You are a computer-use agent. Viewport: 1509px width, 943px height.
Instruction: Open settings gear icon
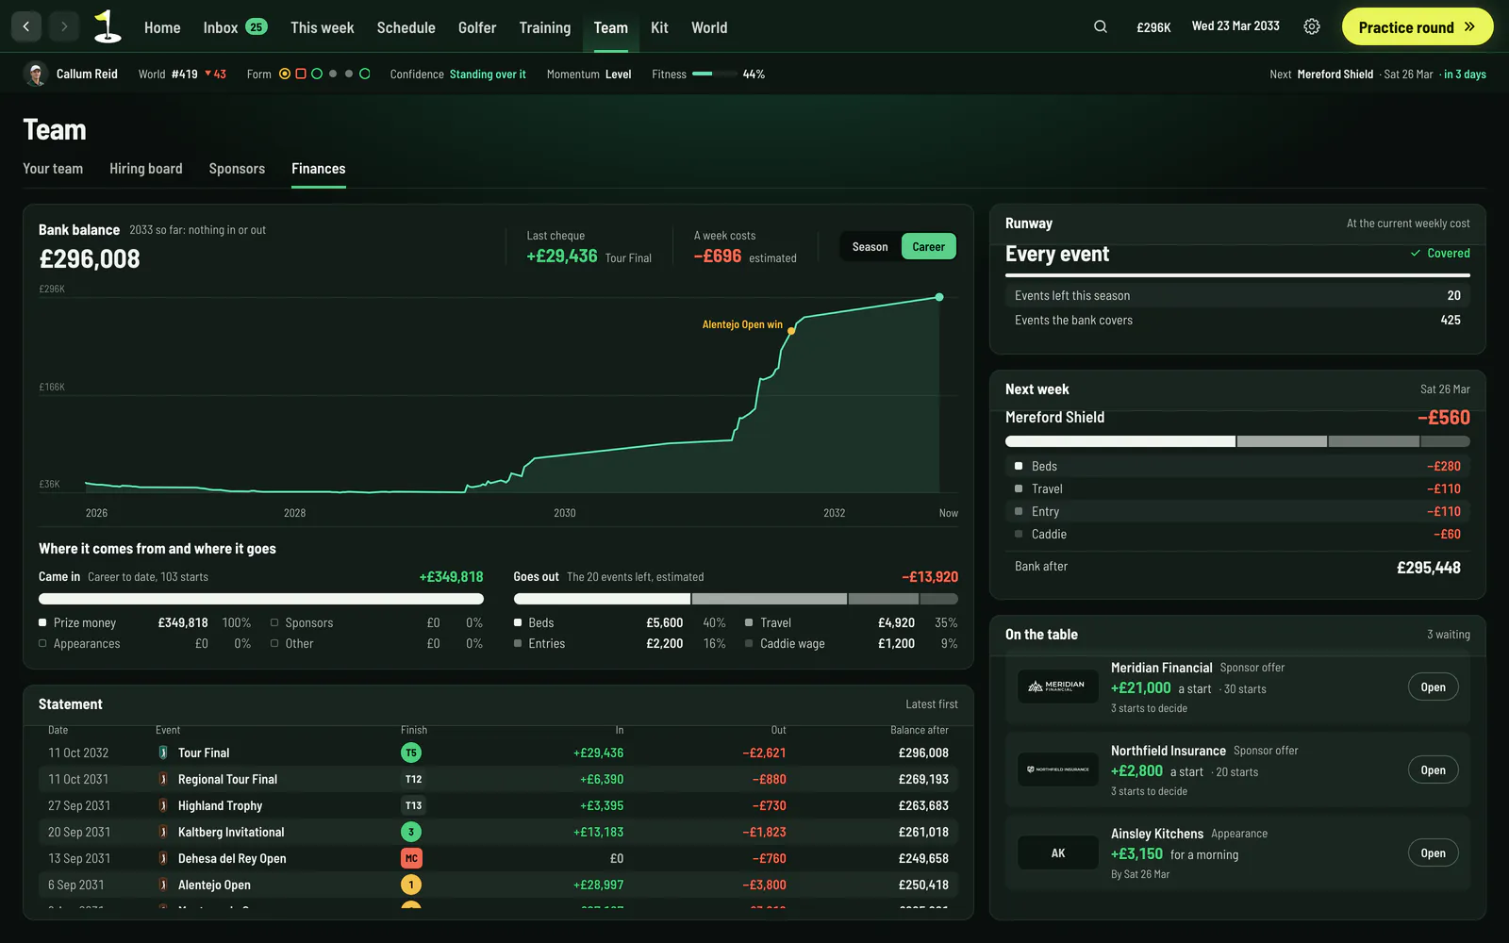click(x=1311, y=26)
